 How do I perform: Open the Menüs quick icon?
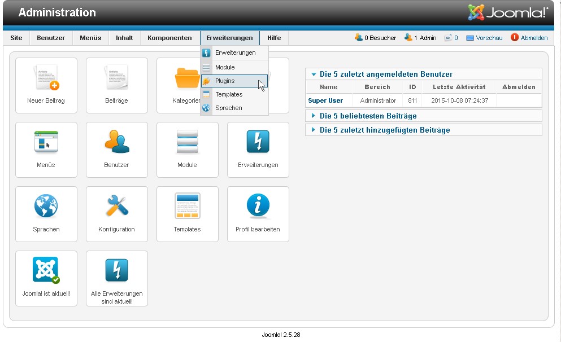click(46, 150)
